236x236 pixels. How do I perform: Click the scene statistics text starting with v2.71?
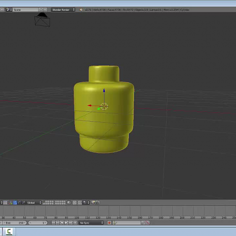(137, 10)
